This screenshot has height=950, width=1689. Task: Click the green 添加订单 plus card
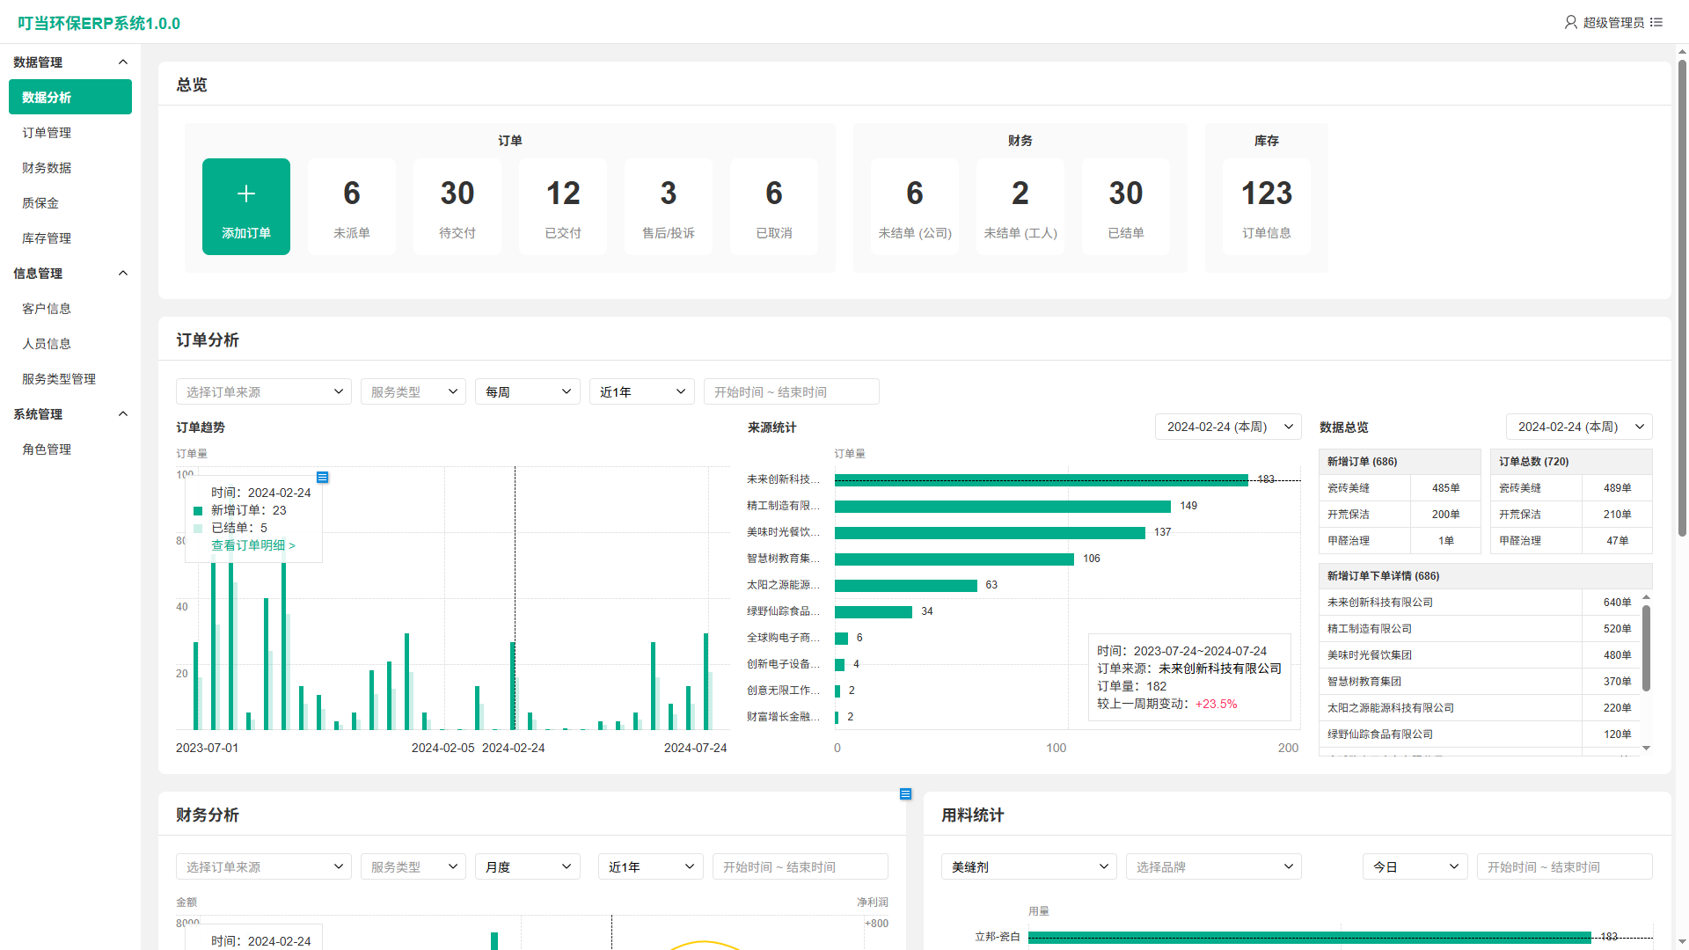click(x=246, y=207)
